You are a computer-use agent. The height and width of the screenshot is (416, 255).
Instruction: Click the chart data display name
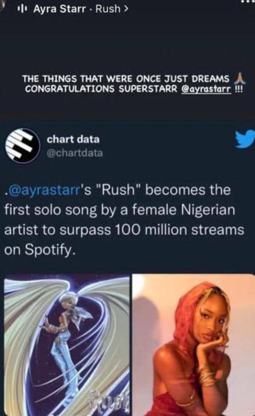coord(73,139)
